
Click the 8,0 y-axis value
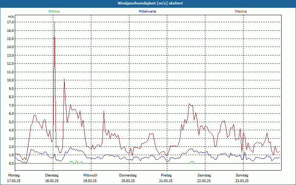11,97
